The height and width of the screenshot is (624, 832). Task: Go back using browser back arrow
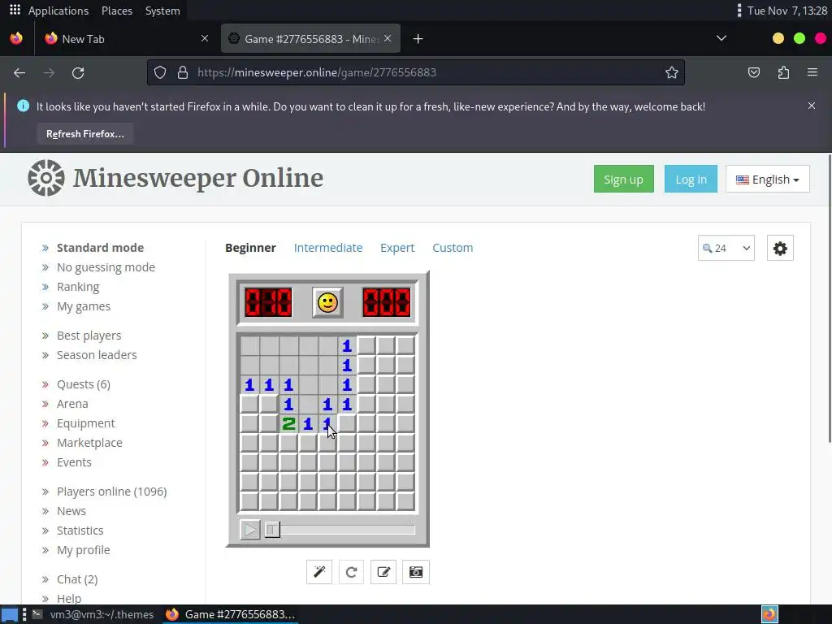pos(19,72)
